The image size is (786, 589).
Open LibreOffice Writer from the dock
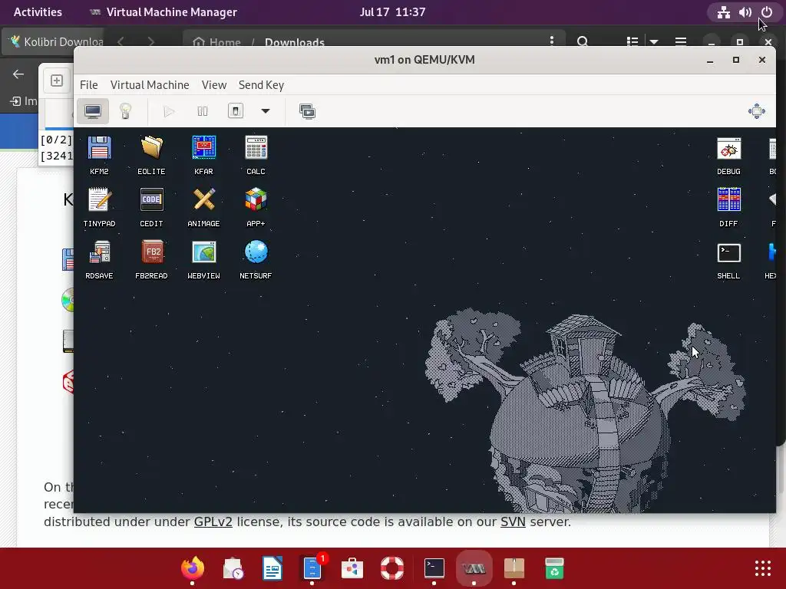tap(272, 568)
